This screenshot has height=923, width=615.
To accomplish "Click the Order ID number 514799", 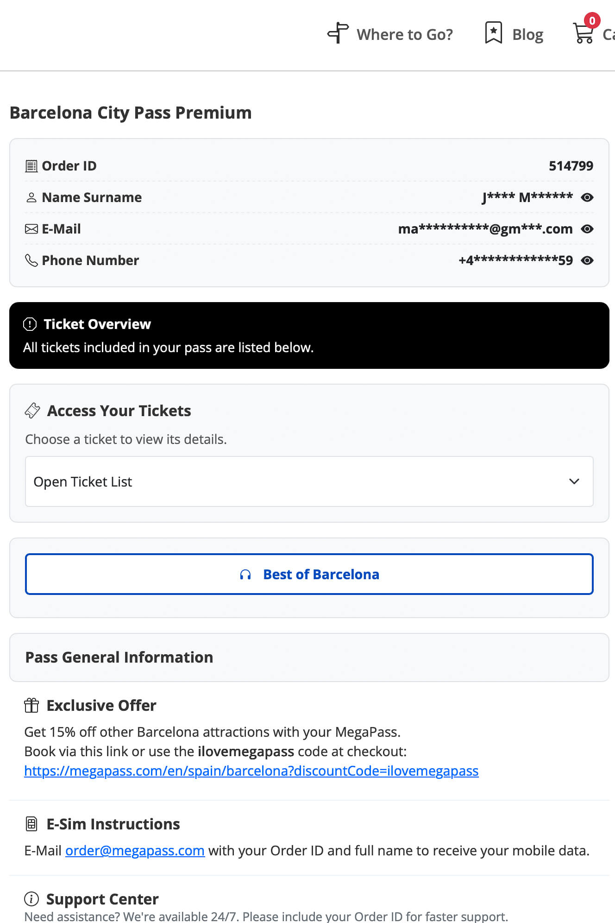I will point(571,166).
